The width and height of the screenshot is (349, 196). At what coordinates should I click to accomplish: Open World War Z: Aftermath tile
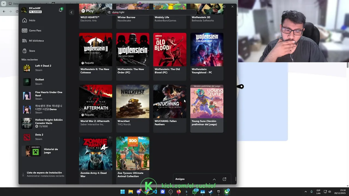[95, 109]
